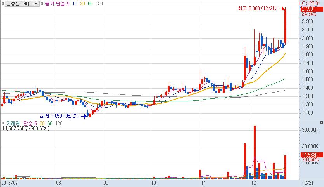
Task: Click the 10 month axis label
Action: pos(153,183)
